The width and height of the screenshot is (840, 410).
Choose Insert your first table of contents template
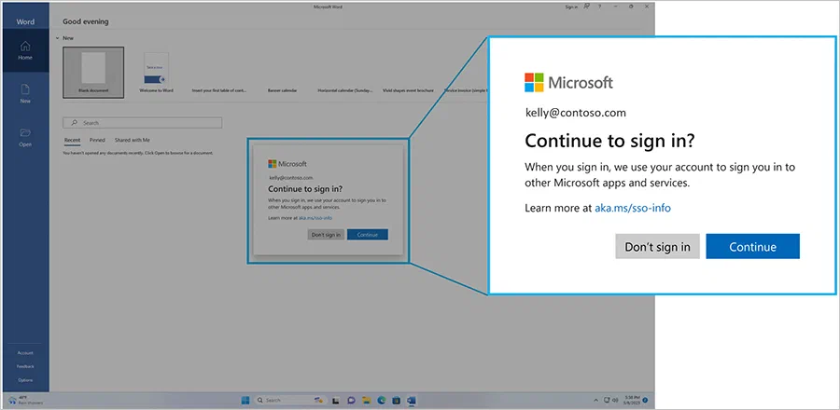point(219,90)
